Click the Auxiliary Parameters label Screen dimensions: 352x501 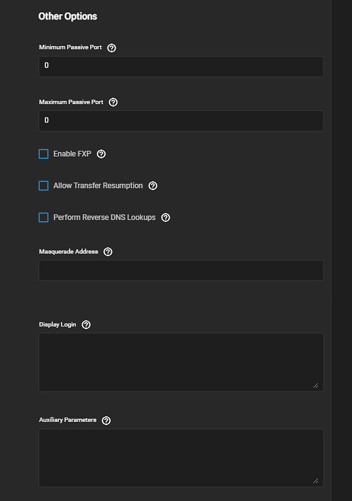68,420
